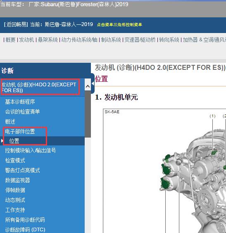226x233 pixels.
Task: Click the 位置 page heading
Action: 101,79
